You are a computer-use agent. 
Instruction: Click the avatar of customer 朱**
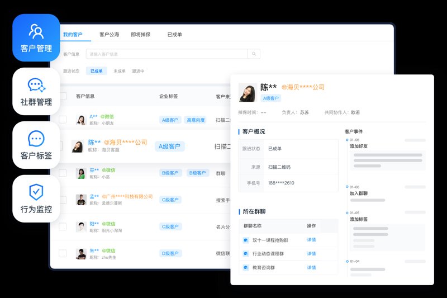pyautogui.click(x=81, y=253)
